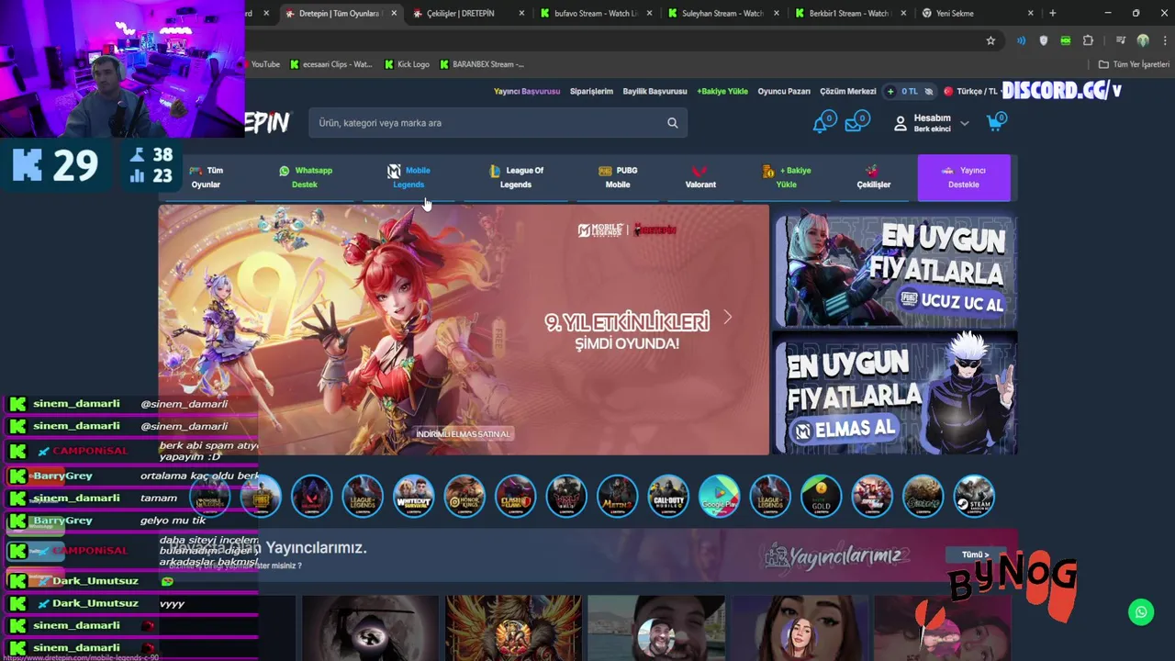Click the Yayıncı Başvurusu top link
Image resolution: width=1175 pixels, height=661 pixels.
[527, 92]
